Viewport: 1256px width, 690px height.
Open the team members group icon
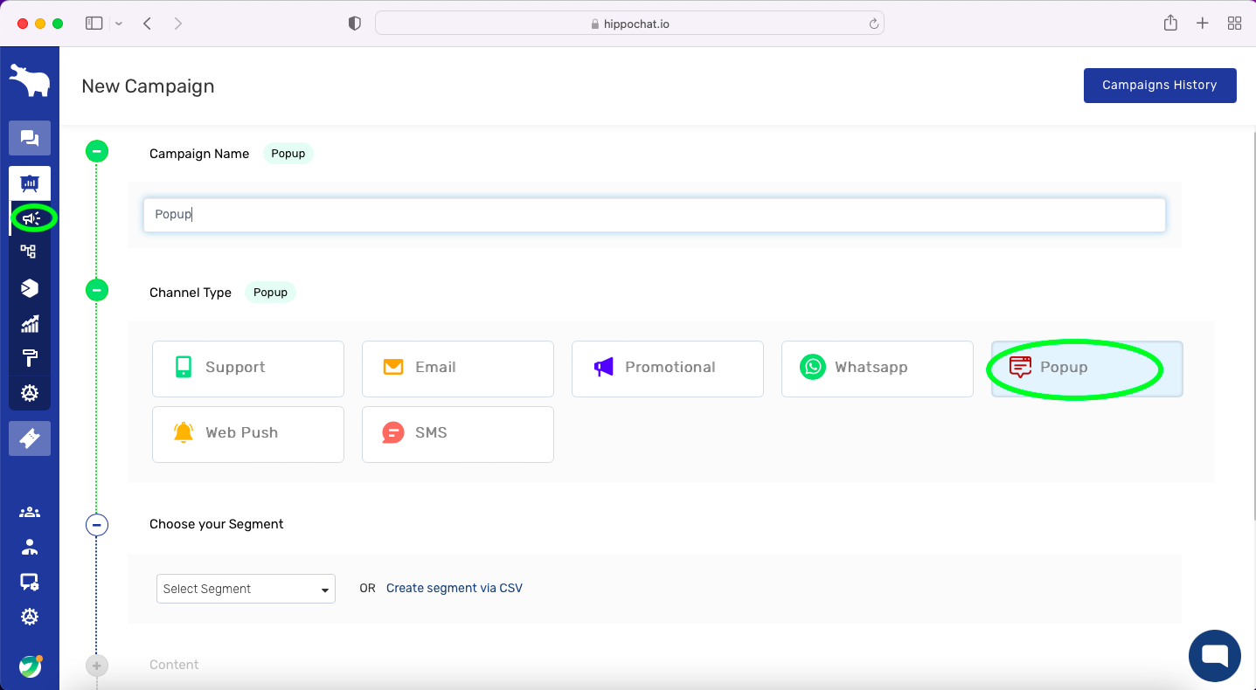click(x=30, y=513)
